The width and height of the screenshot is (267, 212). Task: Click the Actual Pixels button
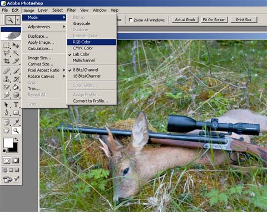[x=185, y=20]
